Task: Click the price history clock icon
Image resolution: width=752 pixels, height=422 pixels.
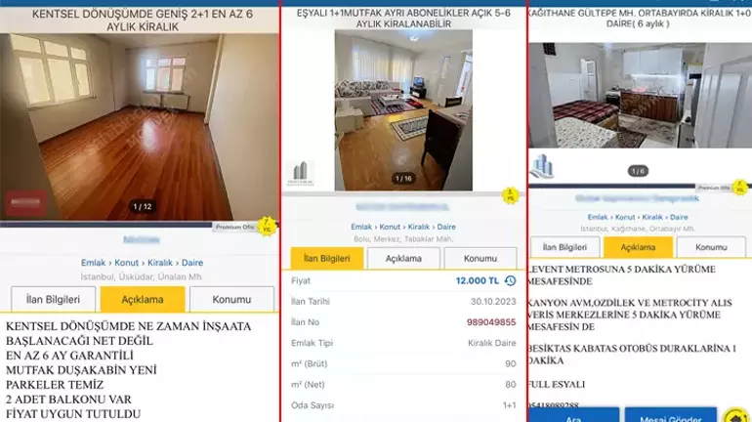Action: [510, 281]
